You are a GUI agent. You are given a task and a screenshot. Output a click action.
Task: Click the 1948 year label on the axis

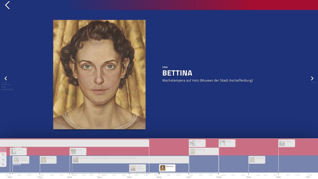218,177
